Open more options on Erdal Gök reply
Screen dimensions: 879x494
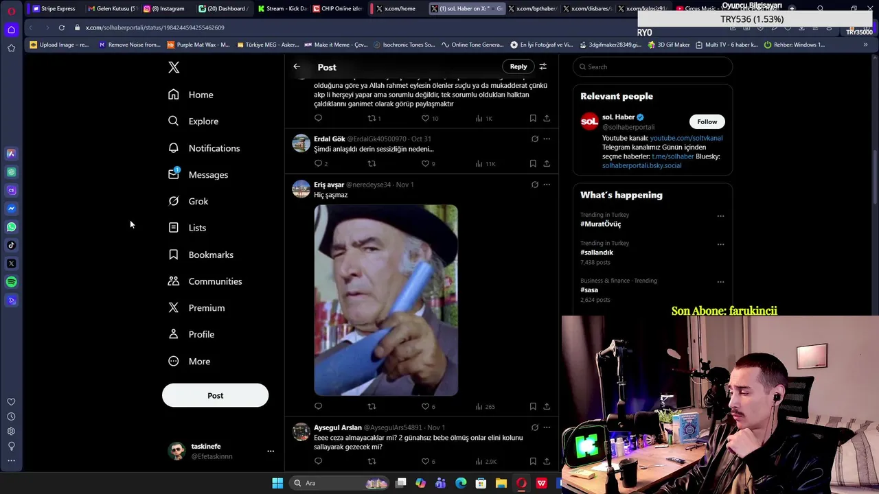tap(547, 139)
